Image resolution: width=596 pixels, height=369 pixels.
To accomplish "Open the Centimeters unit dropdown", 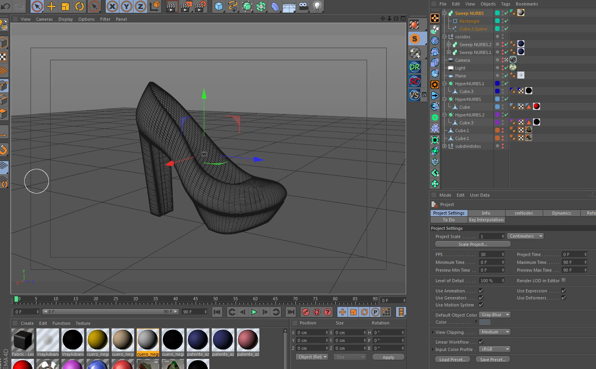I will click(526, 236).
